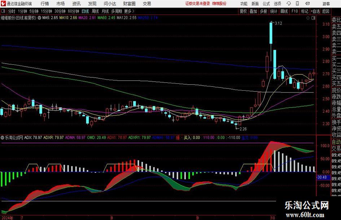Screen dimensions: 341x220
Task: Toggle the left panel icon beside 分时
Action: tap(3, 11)
